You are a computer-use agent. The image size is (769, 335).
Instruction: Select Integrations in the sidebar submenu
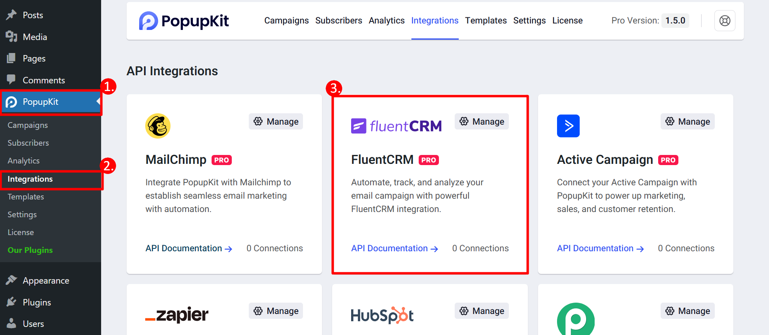(30, 179)
